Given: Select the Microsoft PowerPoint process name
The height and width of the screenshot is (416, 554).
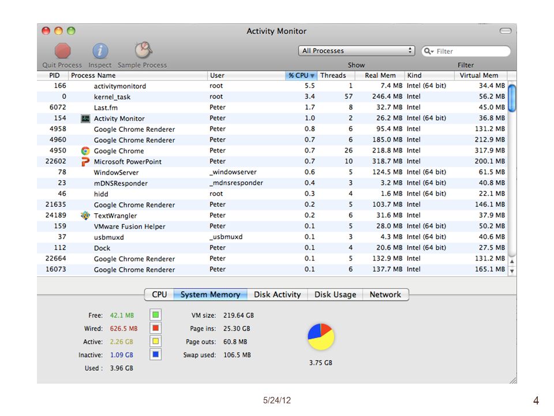Looking at the screenshot, I should [128, 162].
